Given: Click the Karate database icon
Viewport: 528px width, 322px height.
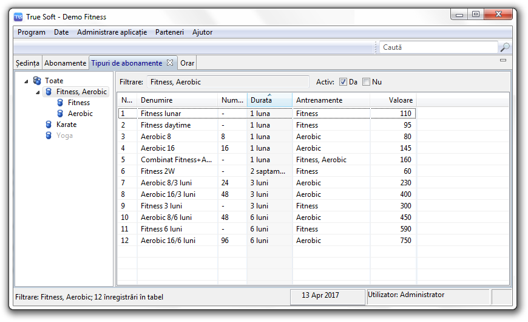Looking at the screenshot, I should 49,125.
